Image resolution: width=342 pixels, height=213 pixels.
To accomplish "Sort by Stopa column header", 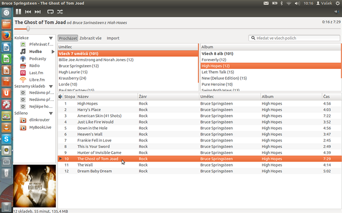I will click(x=69, y=96).
